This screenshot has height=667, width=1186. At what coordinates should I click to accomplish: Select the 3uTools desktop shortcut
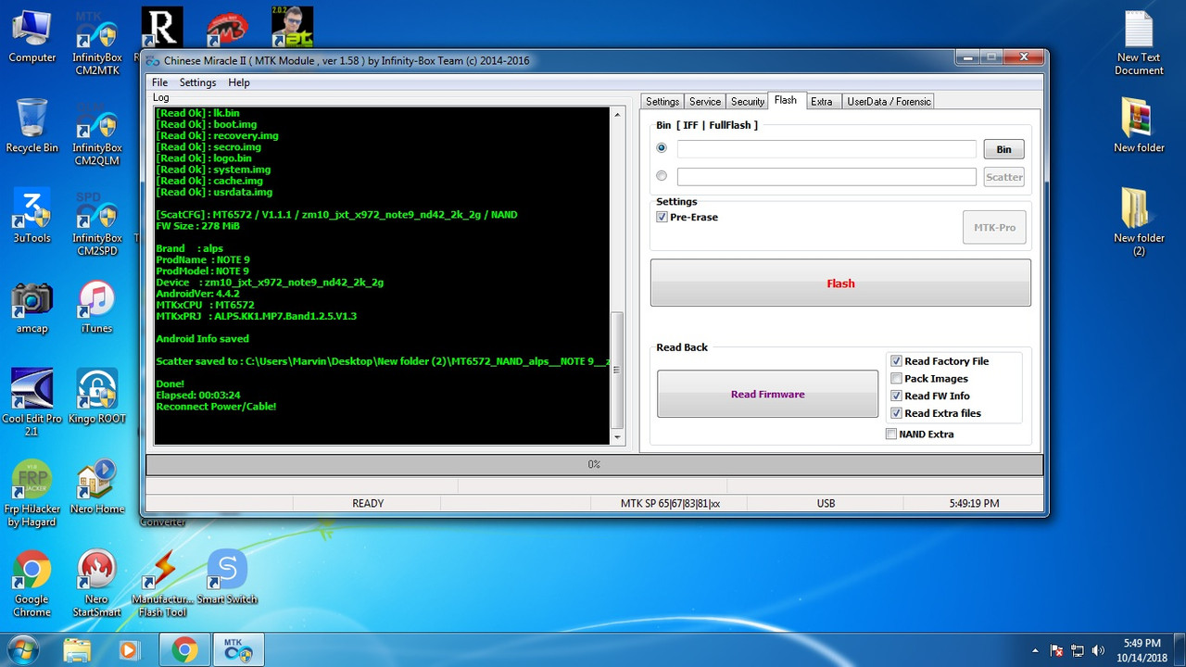(x=32, y=217)
